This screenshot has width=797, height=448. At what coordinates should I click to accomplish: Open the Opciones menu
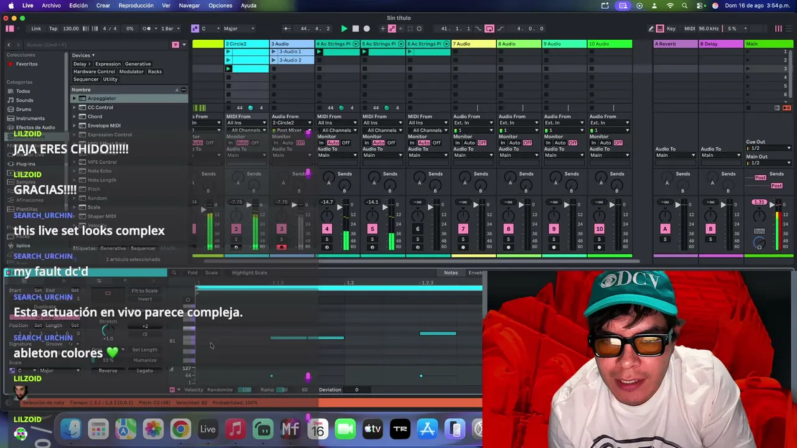[x=220, y=6]
